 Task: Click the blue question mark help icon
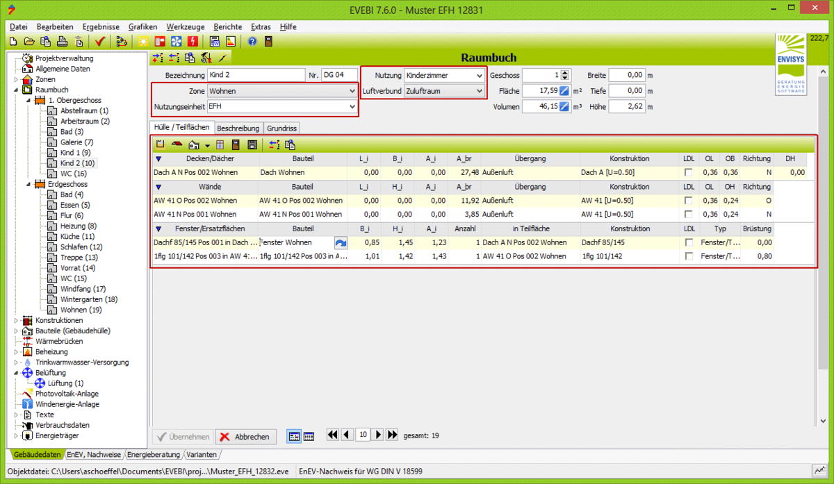(x=252, y=42)
